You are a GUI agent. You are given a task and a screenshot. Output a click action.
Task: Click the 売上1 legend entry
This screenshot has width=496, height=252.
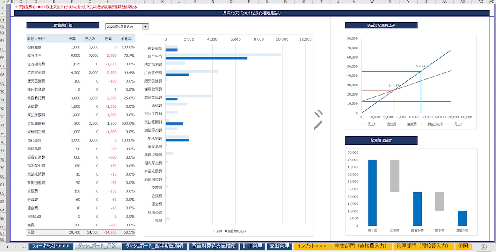(368, 124)
